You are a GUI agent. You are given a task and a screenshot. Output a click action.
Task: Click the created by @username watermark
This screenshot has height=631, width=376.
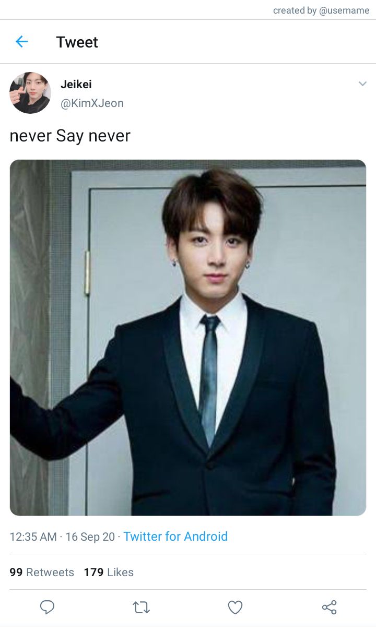tap(321, 10)
